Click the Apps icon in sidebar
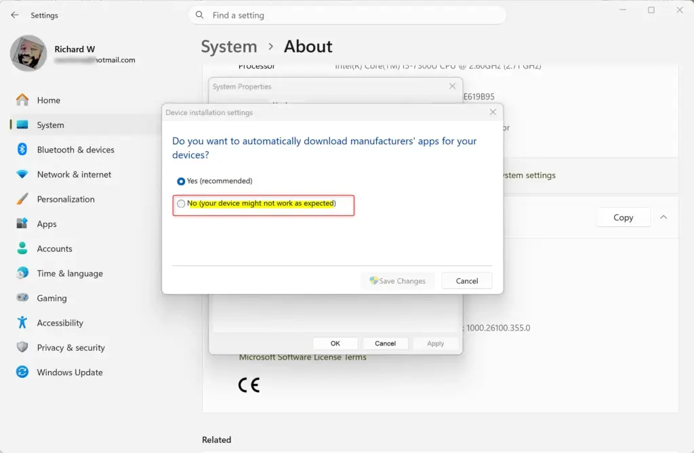Viewport: 694px width, 453px height. pos(22,223)
